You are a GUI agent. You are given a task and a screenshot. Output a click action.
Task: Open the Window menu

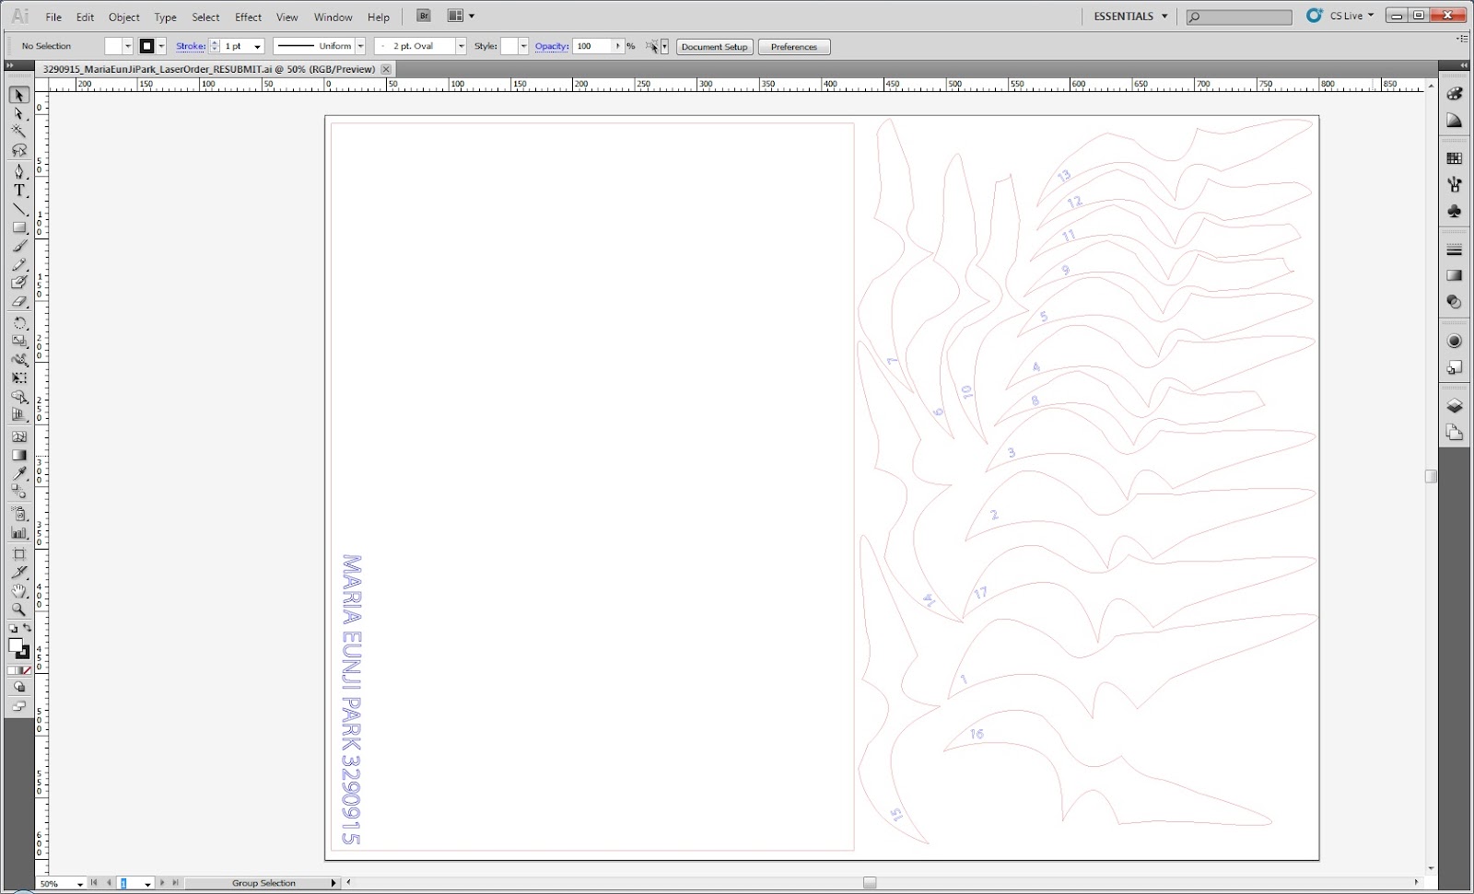point(333,17)
